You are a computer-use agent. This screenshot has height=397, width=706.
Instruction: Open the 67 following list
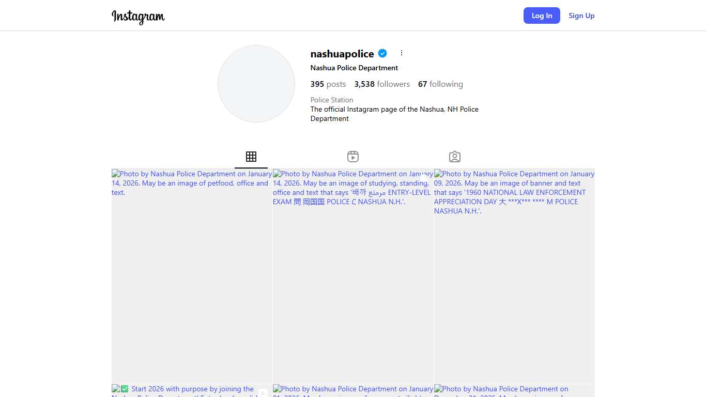440,84
